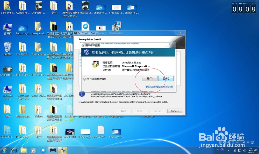Select the For.The.Ki... folder icon
Screen dimensions: 259x154
(x=23, y=49)
